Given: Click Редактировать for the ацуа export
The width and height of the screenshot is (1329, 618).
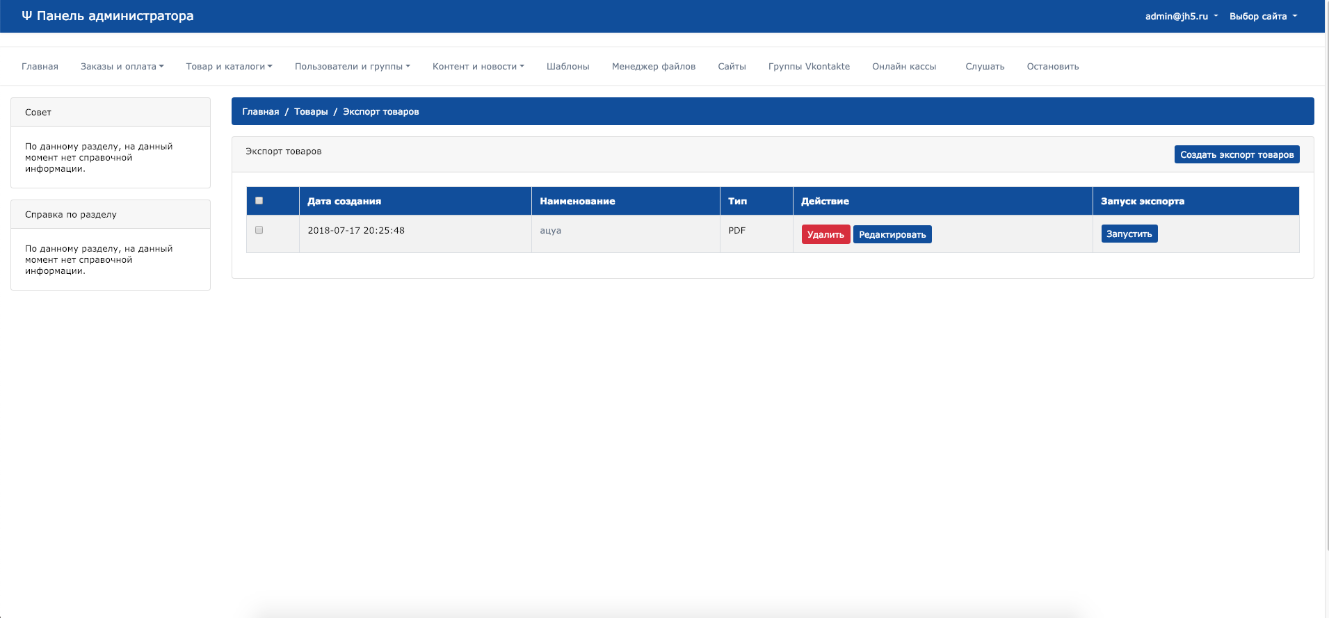Looking at the screenshot, I should tap(892, 234).
